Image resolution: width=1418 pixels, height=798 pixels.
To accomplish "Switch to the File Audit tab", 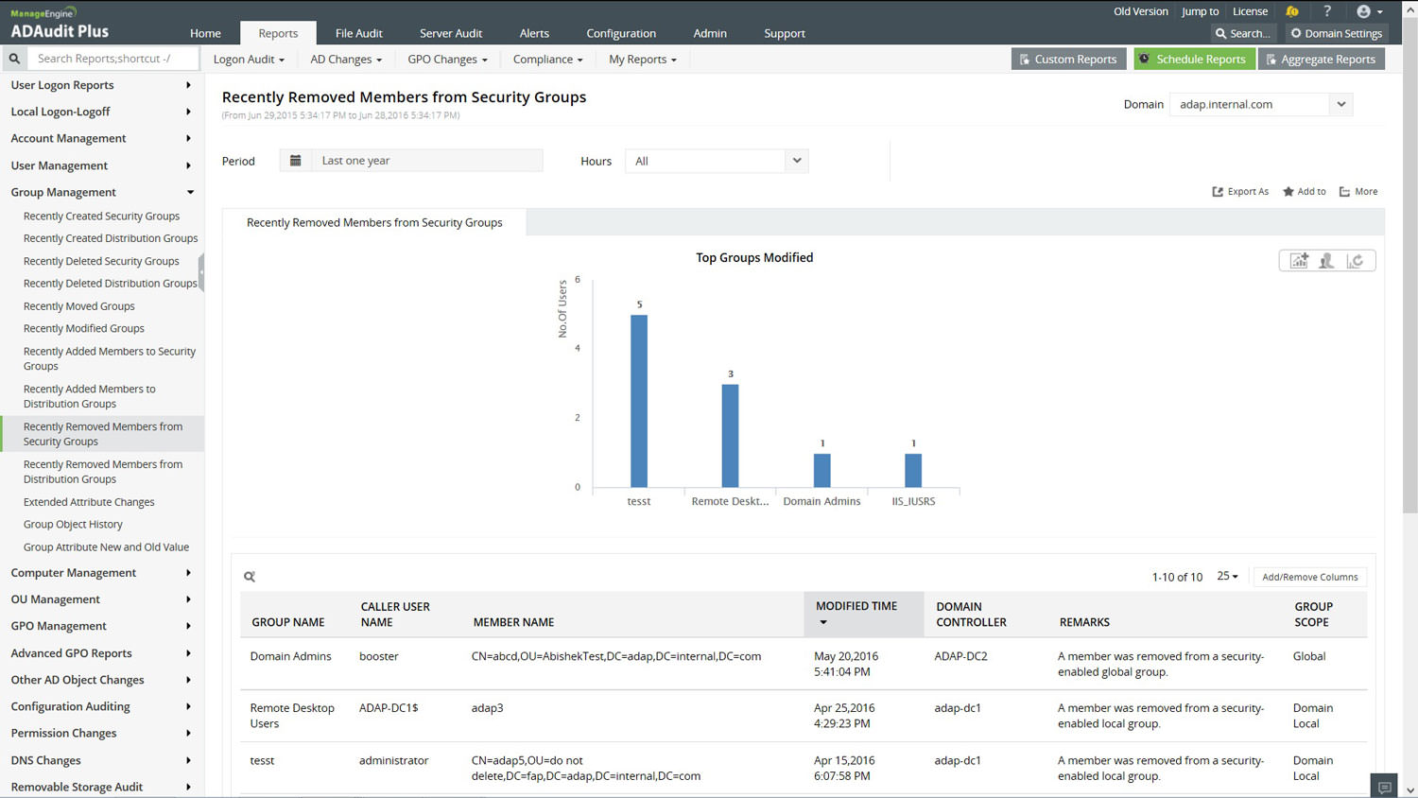I will click(358, 33).
